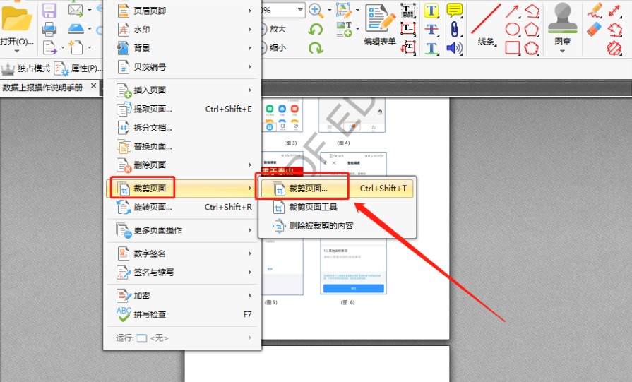The height and width of the screenshot is (382, 632).
Task: Choose 拼写检查 spell check menu item
Action: [x=182, y=314]
